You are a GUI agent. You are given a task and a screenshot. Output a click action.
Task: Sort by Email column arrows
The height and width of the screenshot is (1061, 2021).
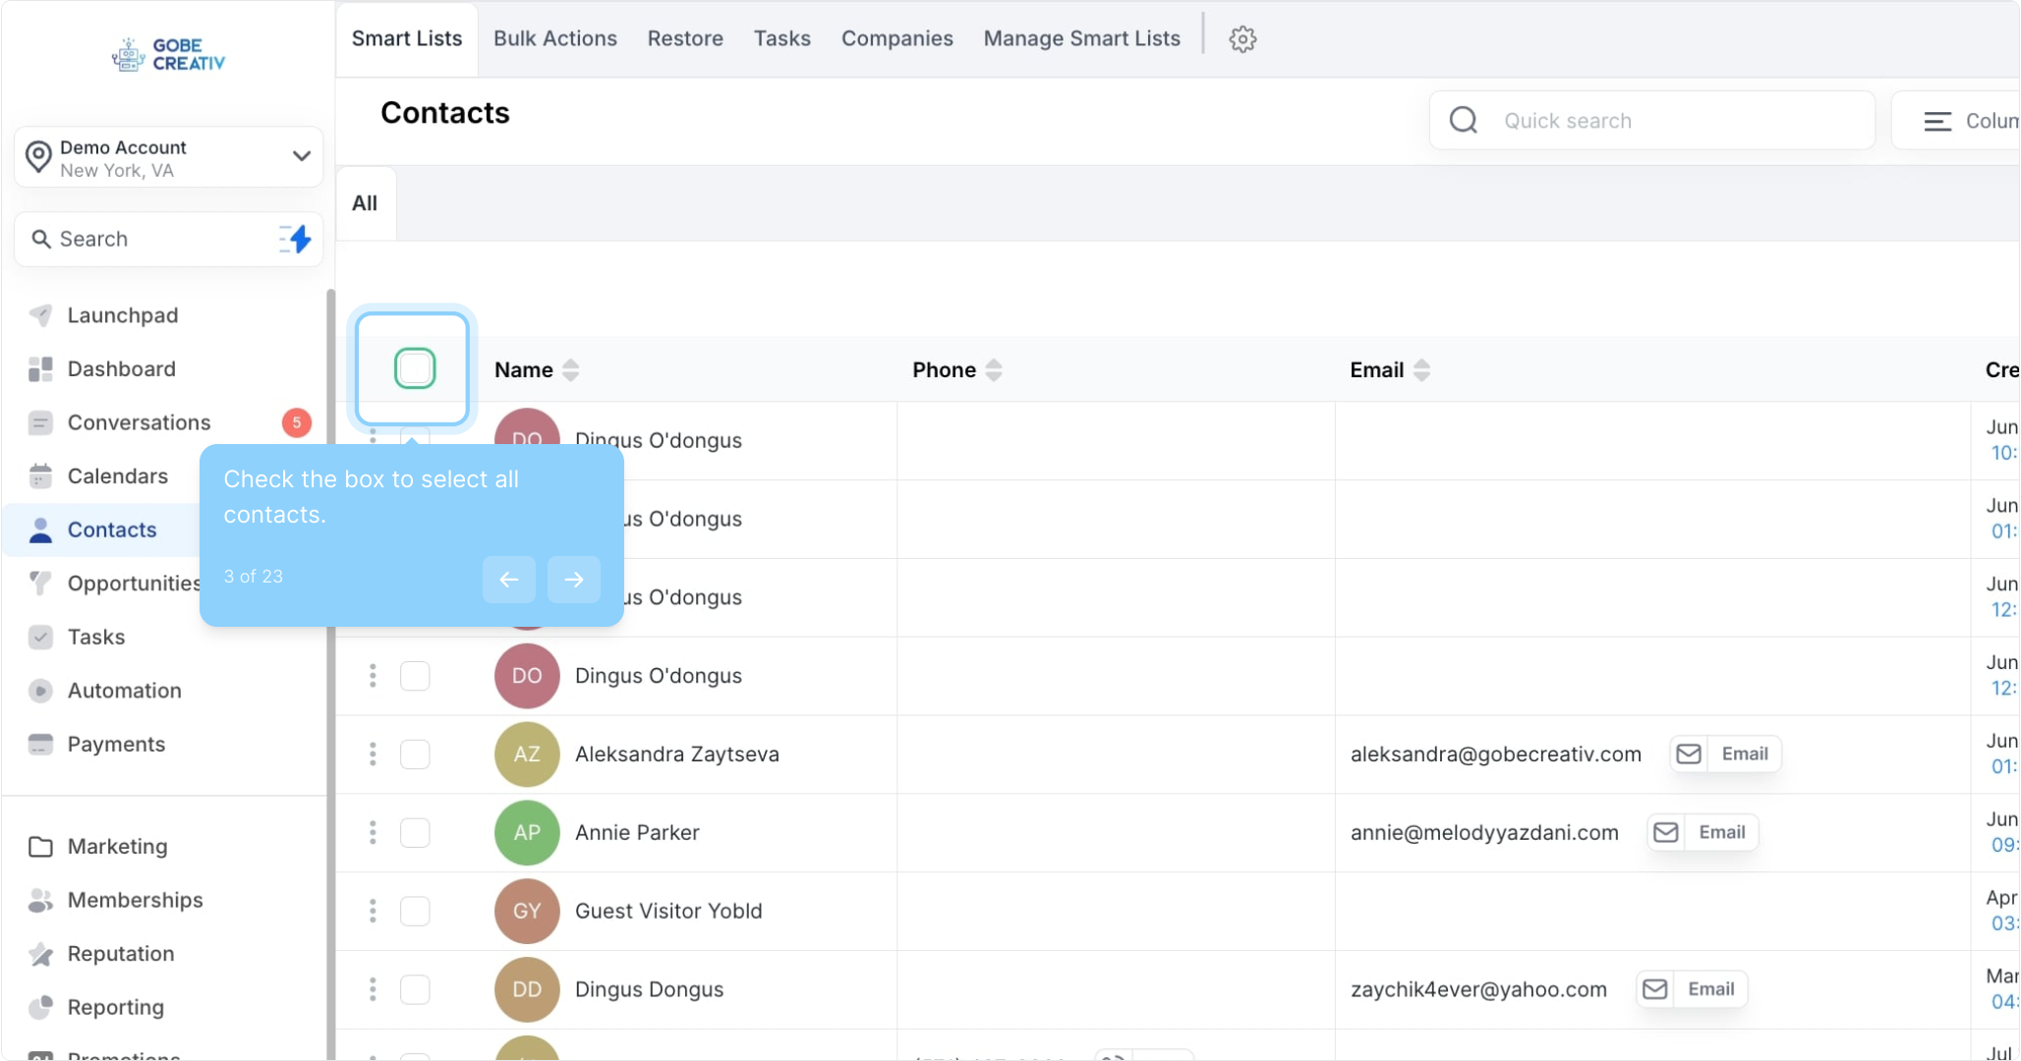[x=1421, y=370]
